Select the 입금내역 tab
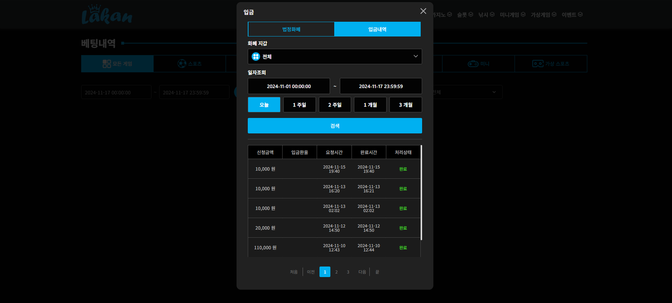672x303 pixels. click(x=377, y=29)
